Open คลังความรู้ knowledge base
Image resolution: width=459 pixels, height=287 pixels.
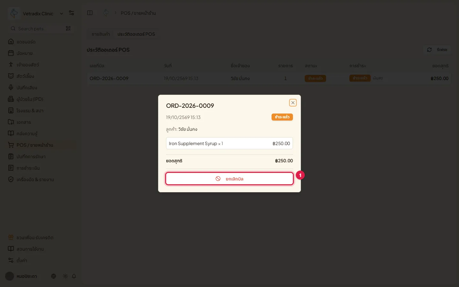coord(41,134)
